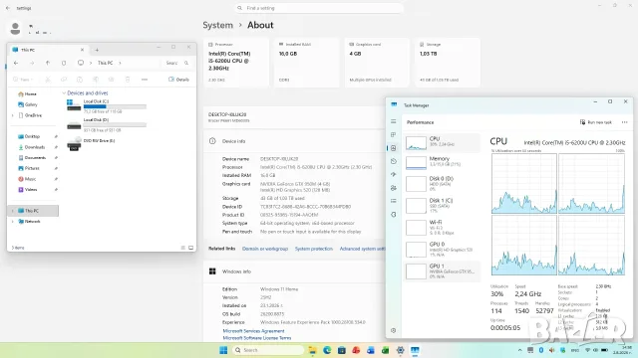Add a new tab in File Explorer
The height and width of the screenshot is (358, 638).
pos(97,50)
